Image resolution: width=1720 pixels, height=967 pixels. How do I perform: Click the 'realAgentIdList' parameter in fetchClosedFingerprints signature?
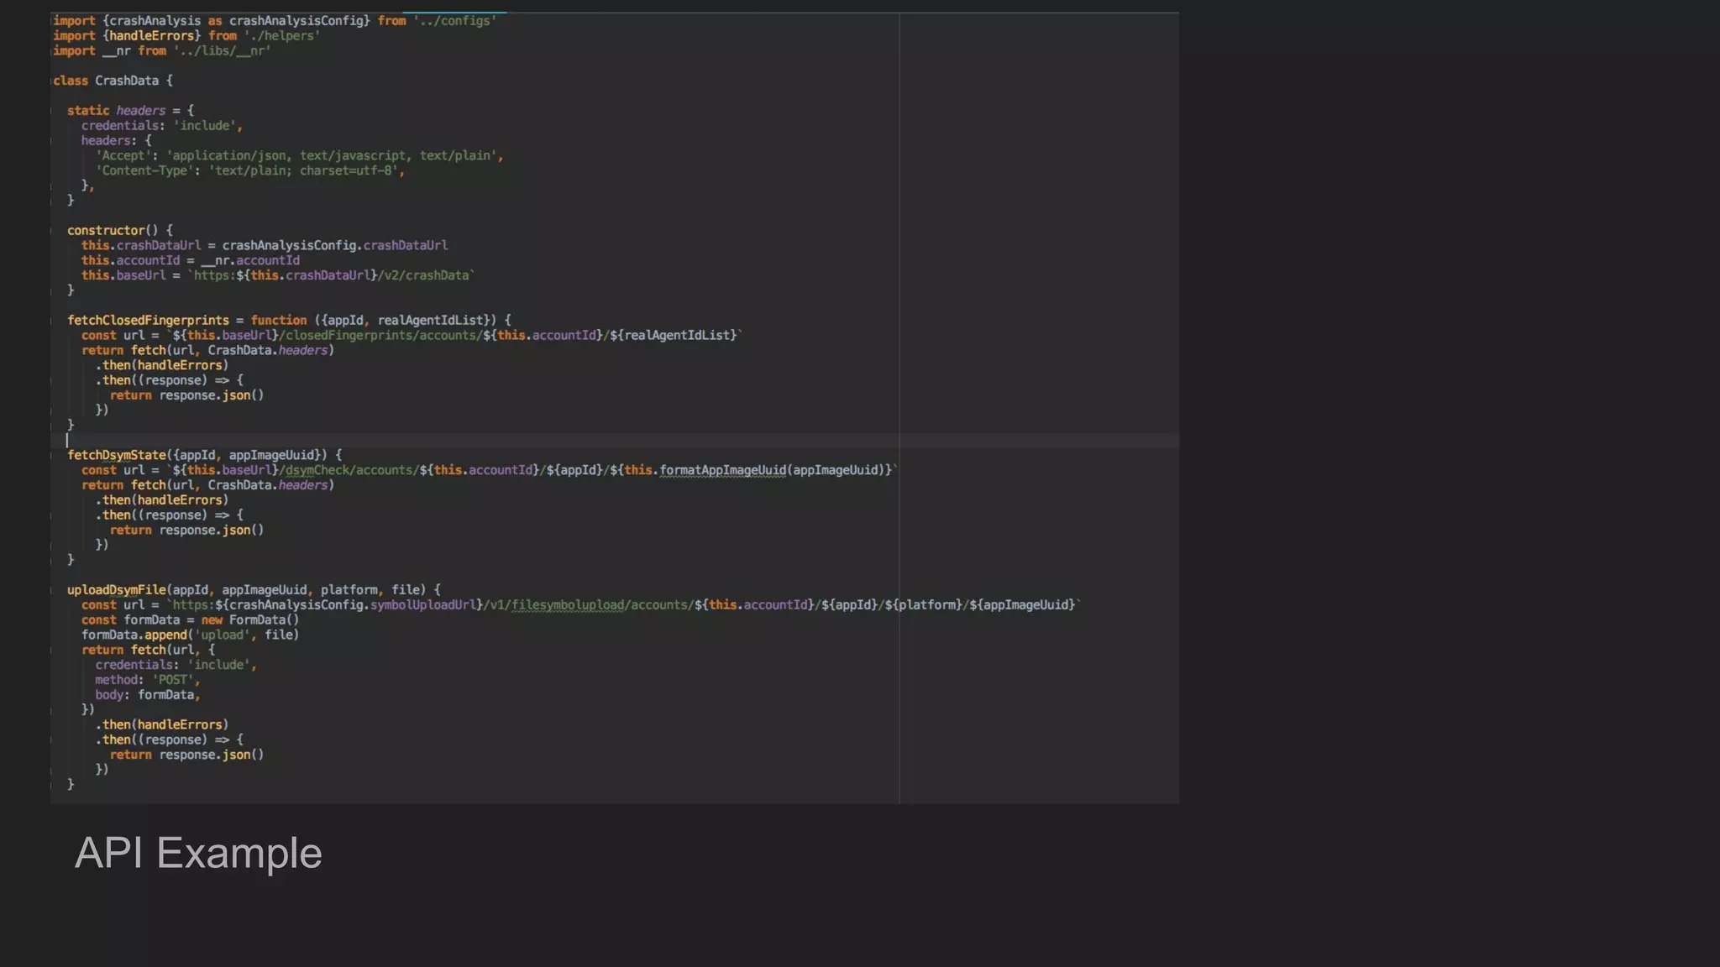tap(431, 321)
